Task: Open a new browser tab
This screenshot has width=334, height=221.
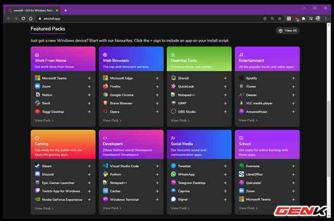Action: click(x=66, y=10)
